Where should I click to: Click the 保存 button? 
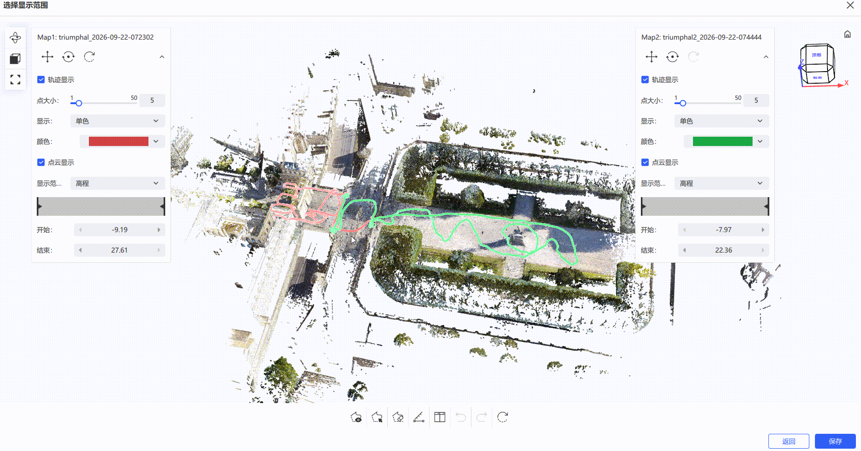[835, 441]
